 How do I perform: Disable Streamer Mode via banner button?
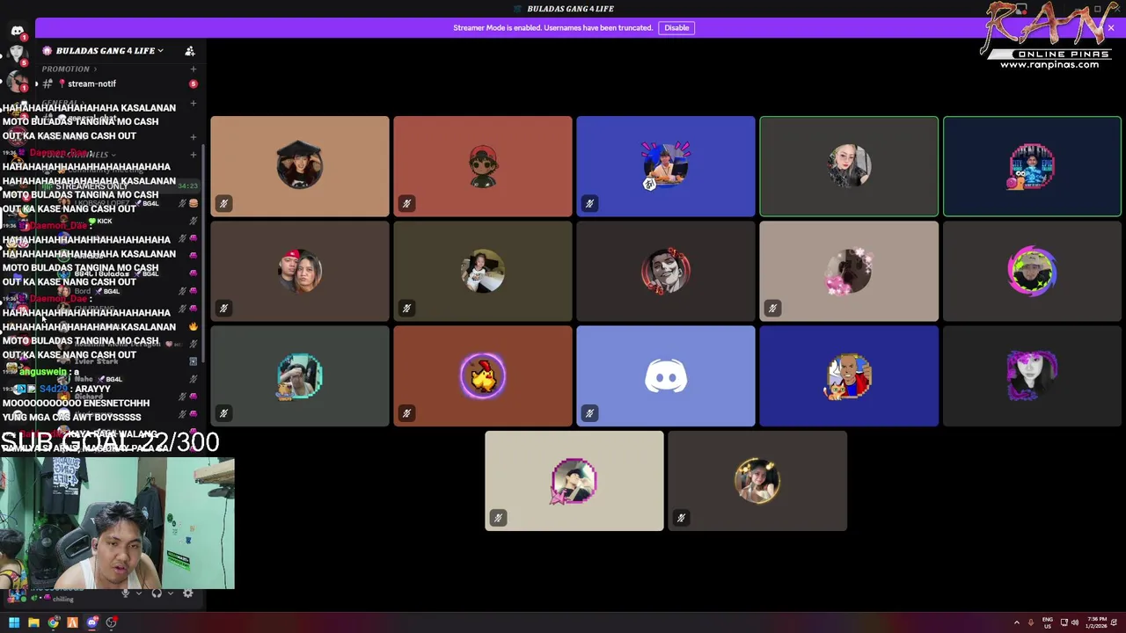pos(676,27)
